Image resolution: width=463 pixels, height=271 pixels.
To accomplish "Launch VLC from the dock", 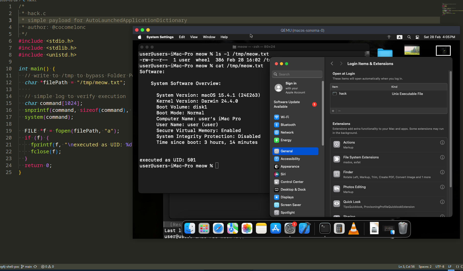I will click(x=353, y=229).
